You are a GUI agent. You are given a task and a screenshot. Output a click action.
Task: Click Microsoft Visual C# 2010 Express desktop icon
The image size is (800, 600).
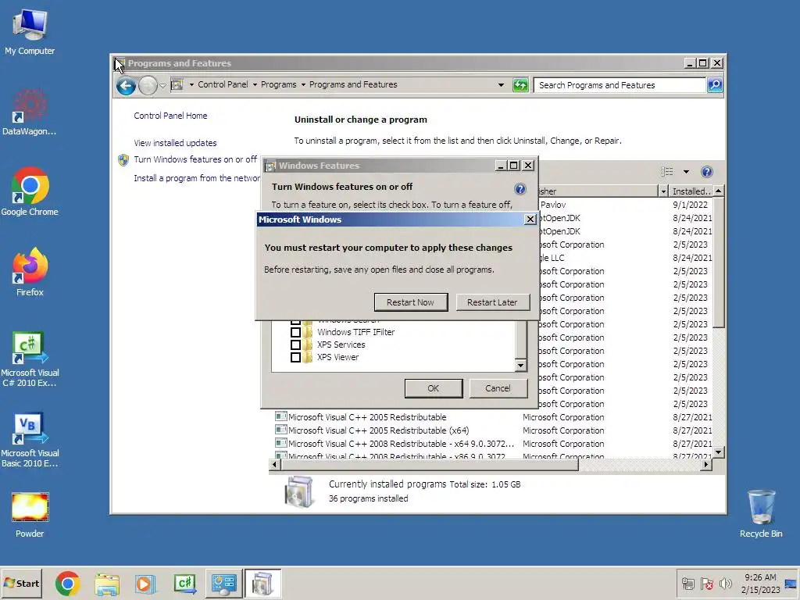(30, 359)
